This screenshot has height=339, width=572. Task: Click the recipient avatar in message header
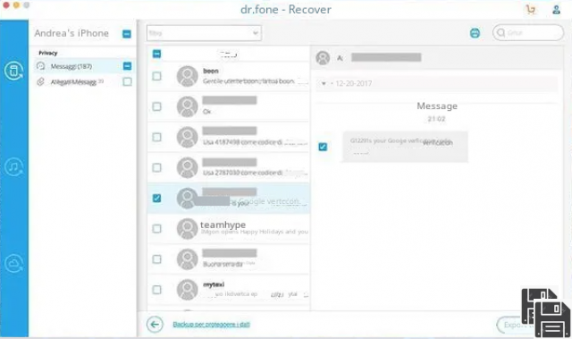click(x=323, y=57)
